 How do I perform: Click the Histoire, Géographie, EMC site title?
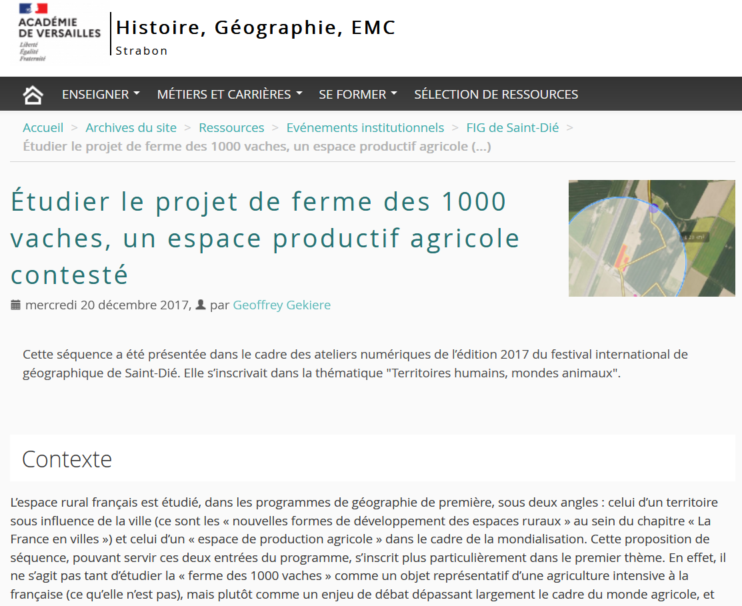pyautogui.click(x=256, y=28)
